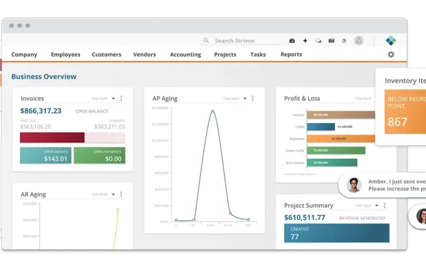Click Profit & Loss This Year selector
The width and height of the screenshot is (426, 271).
[x=363, y=98]
